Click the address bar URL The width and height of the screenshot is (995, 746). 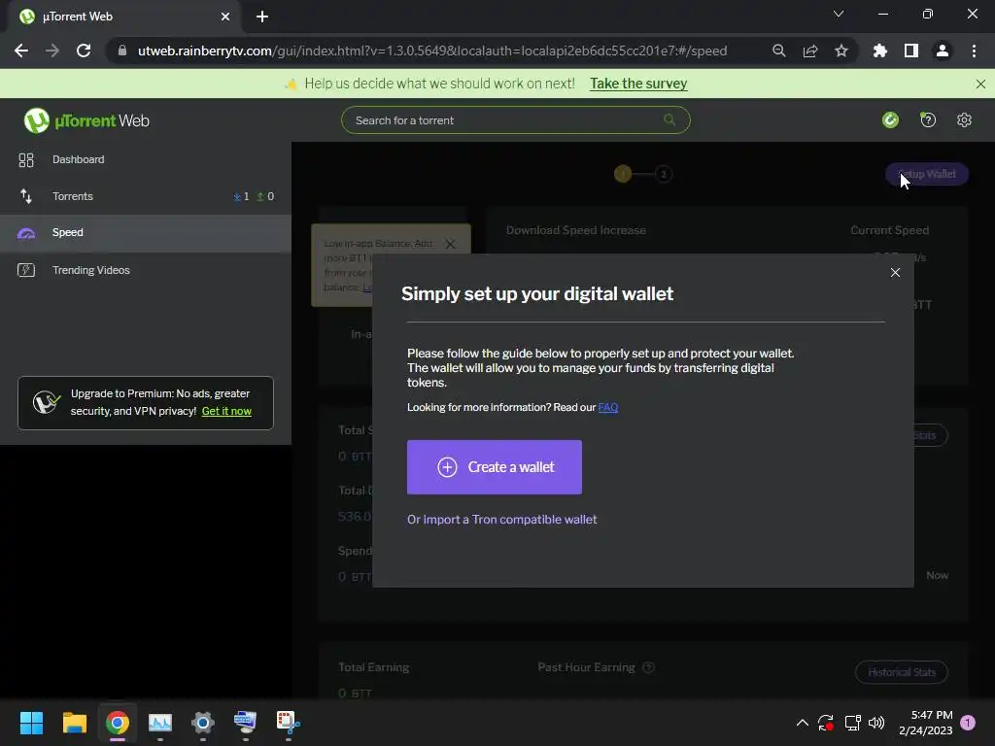coord(432,51)
